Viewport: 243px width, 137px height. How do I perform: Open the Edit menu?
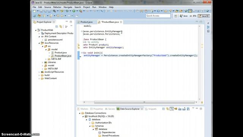(x=40, y=7)
